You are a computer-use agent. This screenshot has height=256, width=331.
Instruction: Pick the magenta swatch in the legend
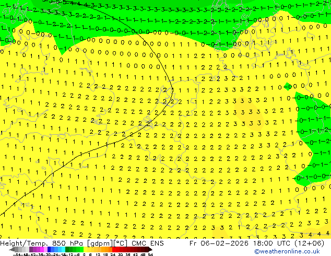42,249
